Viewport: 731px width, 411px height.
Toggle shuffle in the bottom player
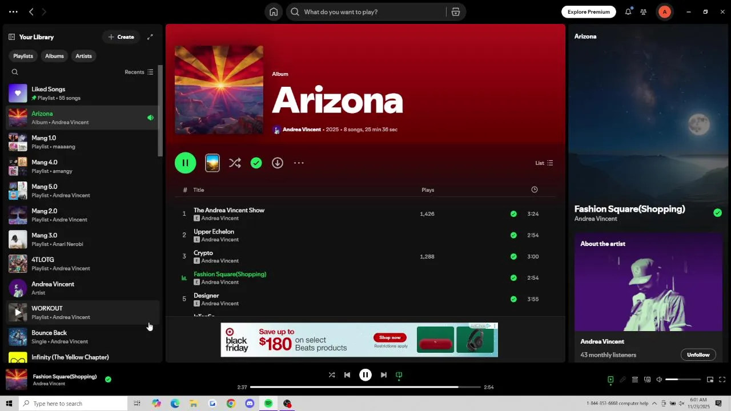[332, 375]
